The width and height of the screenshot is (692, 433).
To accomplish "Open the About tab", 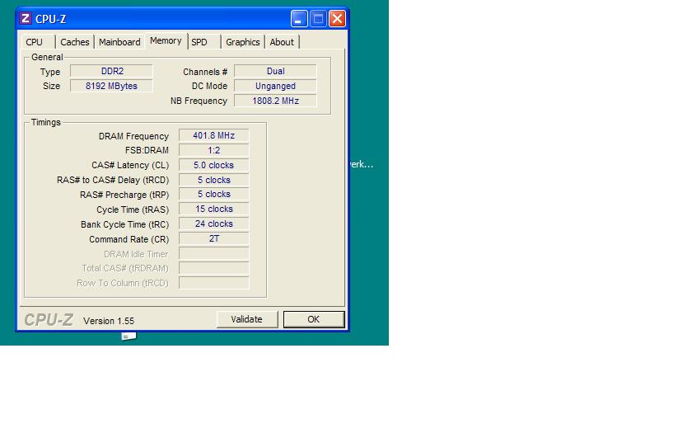I will pos(282,42).
